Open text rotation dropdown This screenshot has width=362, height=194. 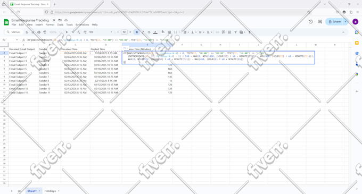209,32
